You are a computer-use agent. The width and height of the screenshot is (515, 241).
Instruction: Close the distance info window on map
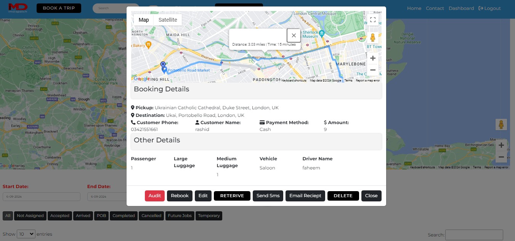tap(294, 35)
